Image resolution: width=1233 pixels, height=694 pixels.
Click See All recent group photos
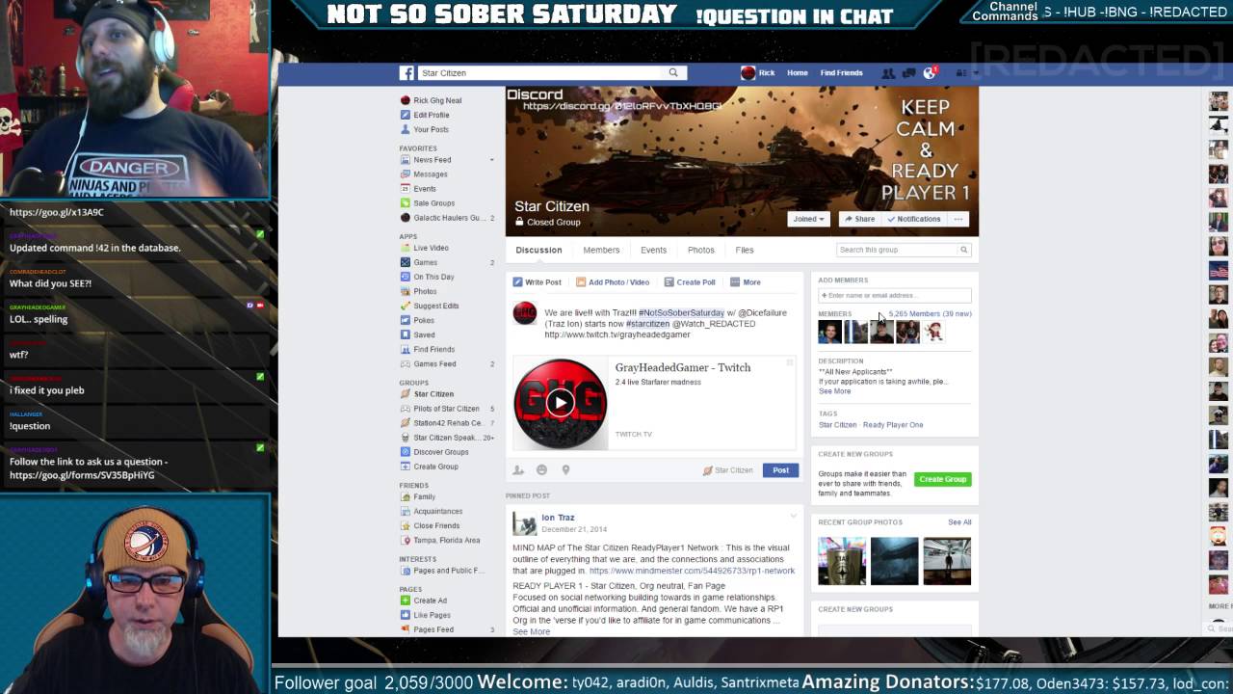pyautogui.click(x=959, y=522)
